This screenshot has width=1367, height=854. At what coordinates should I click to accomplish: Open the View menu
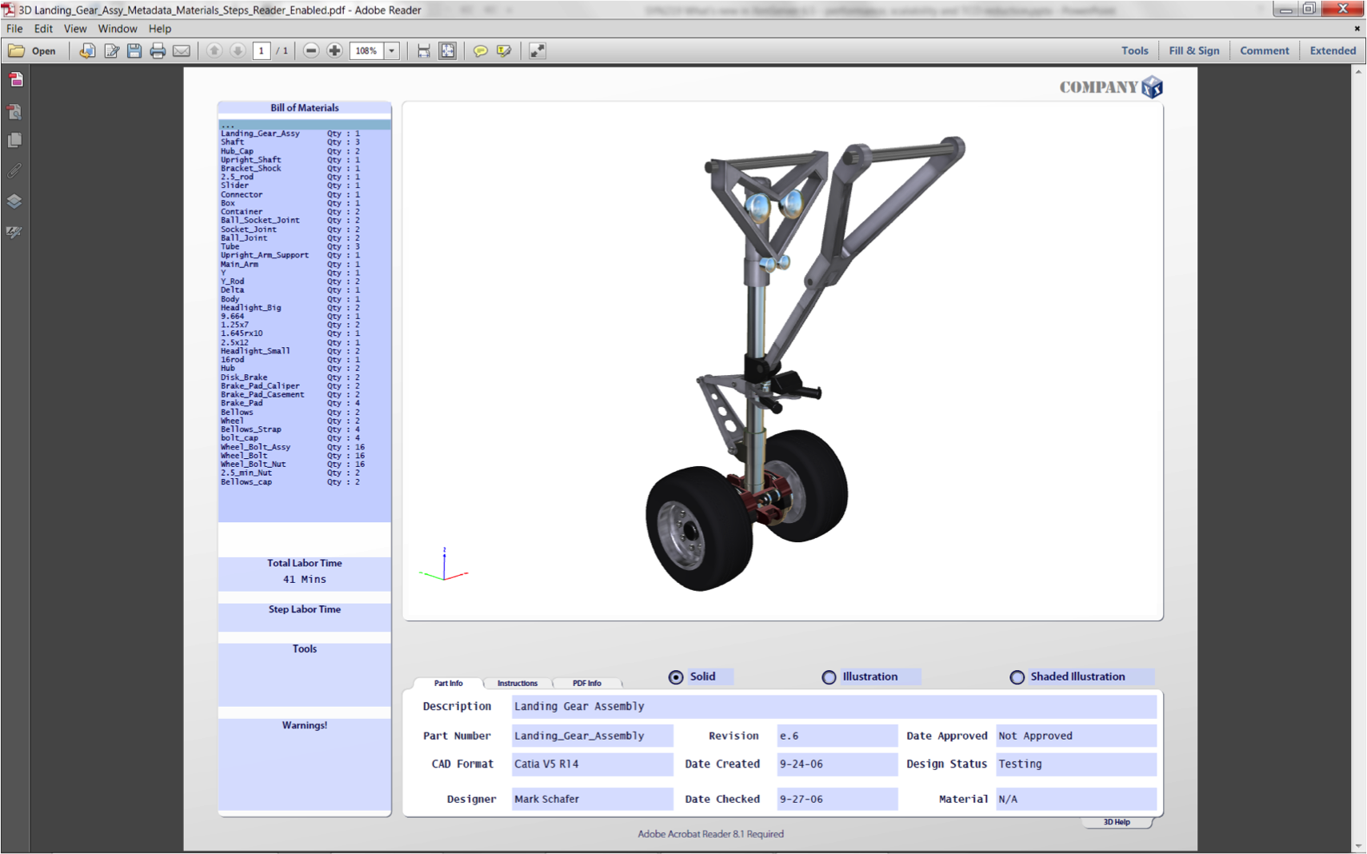click(74, 29)
